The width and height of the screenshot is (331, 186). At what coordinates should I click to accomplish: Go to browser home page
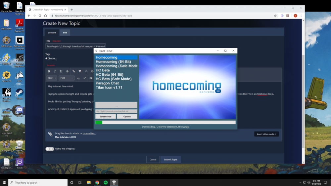point(45,16)
